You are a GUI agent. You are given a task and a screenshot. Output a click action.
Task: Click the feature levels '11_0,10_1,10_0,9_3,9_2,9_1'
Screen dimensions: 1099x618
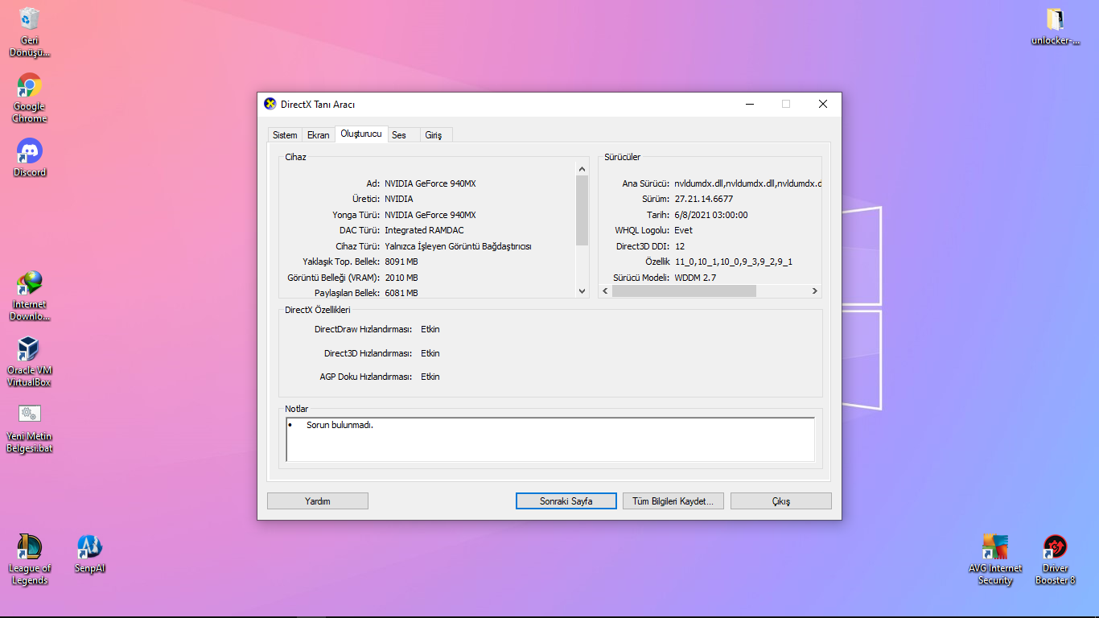pyautogui.click(x=734, y=262)
